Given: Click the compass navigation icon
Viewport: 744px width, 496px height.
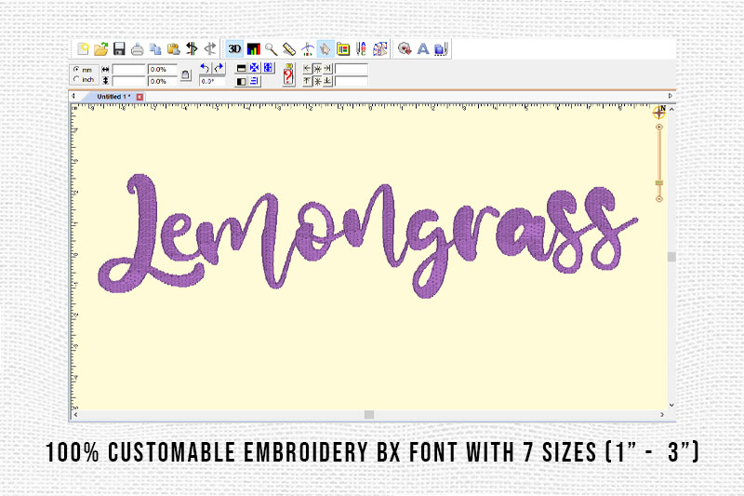Looking at the screenshot, I should click(x=659, y=112).
